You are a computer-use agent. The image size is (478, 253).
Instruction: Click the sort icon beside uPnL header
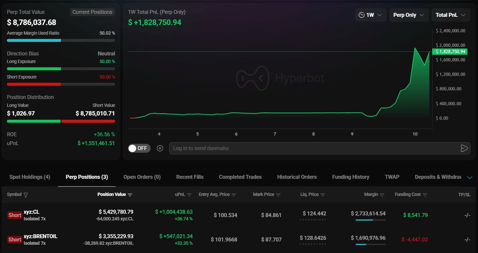(189, 195)
